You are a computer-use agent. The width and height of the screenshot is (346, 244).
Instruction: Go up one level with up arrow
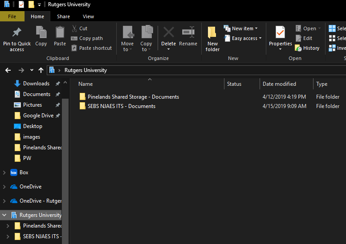[41, 70]
